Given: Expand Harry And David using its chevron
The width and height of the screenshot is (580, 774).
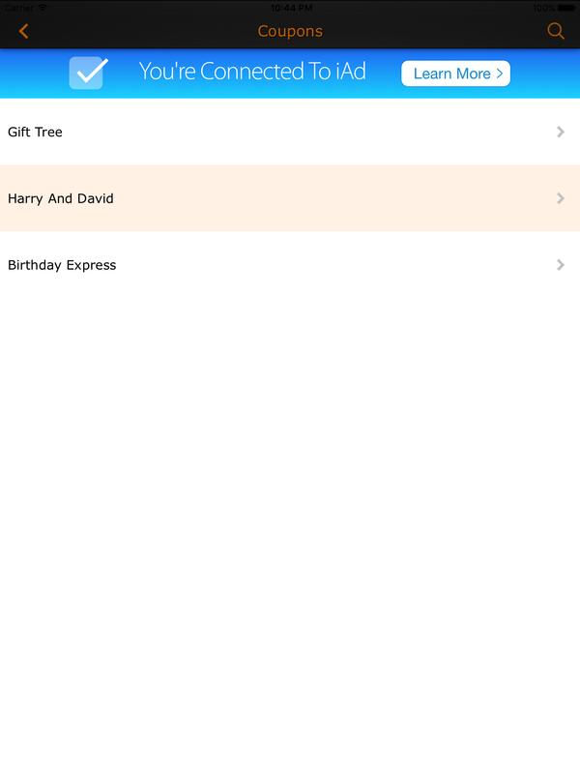Looking at the screenshot, I should click(x=561, y=198).
